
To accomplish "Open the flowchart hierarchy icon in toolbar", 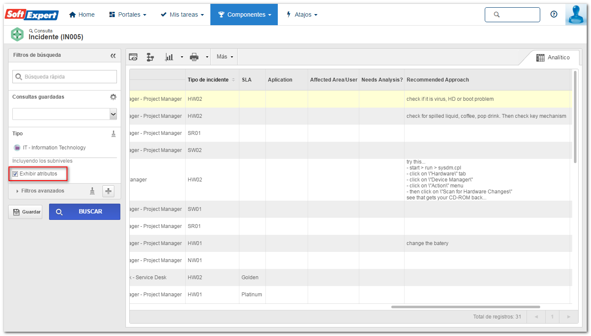I will 150,57.
